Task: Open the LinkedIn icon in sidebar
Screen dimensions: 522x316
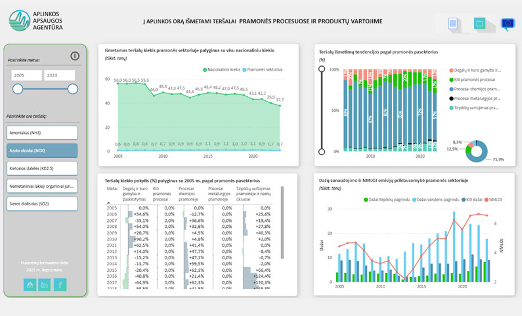Action: (x=44, y=285)
